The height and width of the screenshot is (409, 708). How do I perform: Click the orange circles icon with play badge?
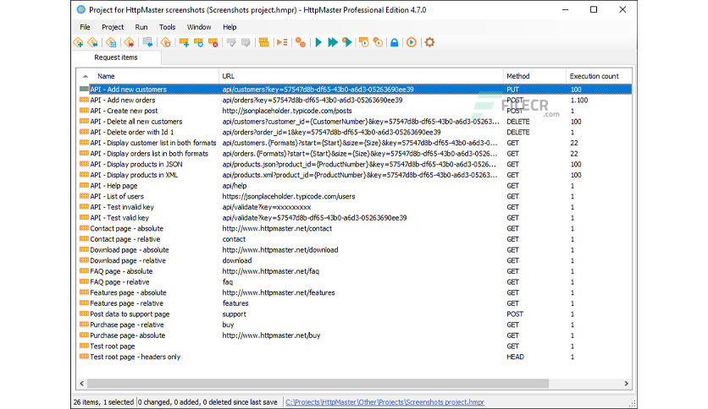click(379, 42)
